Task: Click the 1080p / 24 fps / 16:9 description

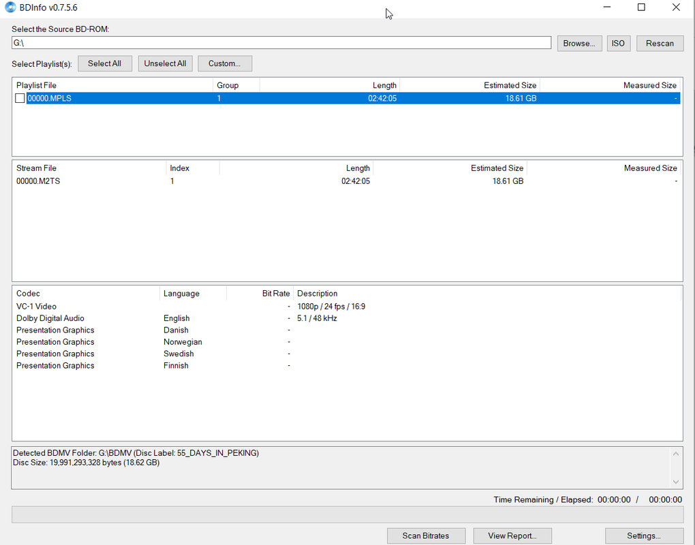Action: 331,306
